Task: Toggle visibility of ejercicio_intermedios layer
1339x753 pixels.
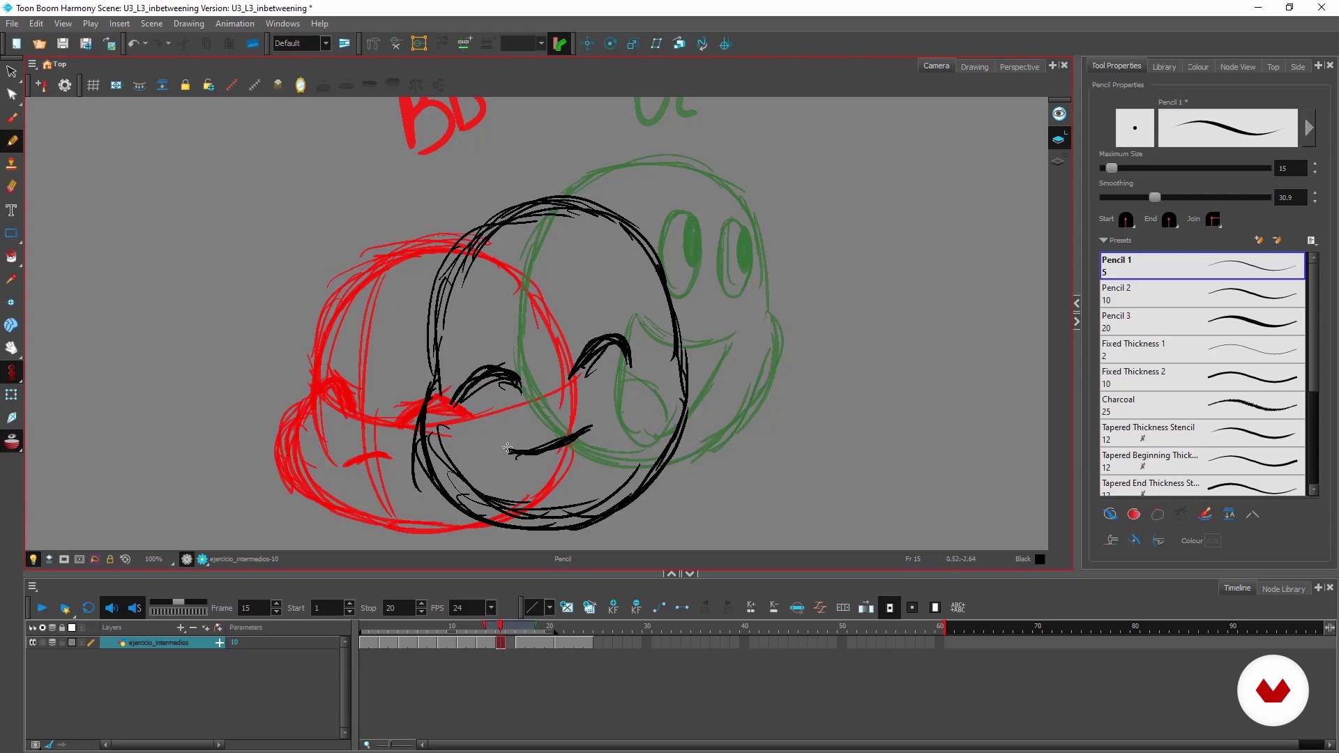Action: point(32,643)
